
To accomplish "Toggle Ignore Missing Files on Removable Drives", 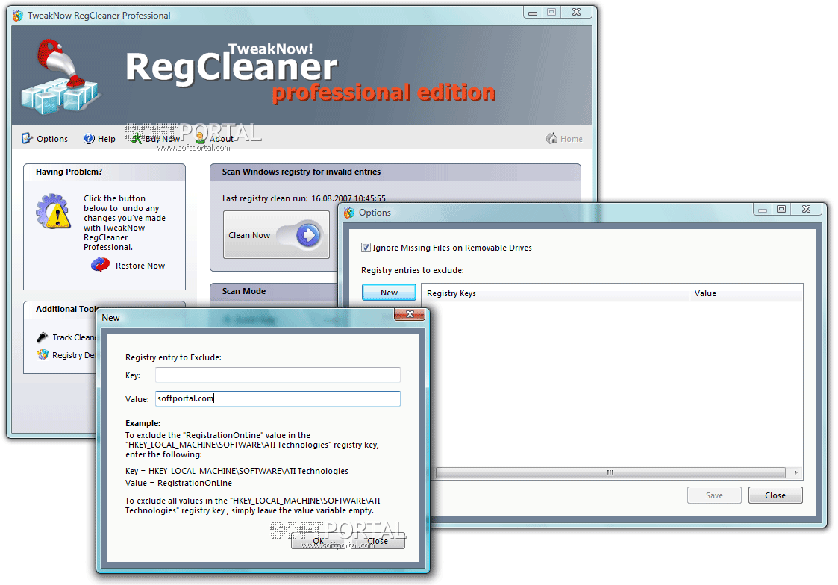I will (x=366, y=247).
